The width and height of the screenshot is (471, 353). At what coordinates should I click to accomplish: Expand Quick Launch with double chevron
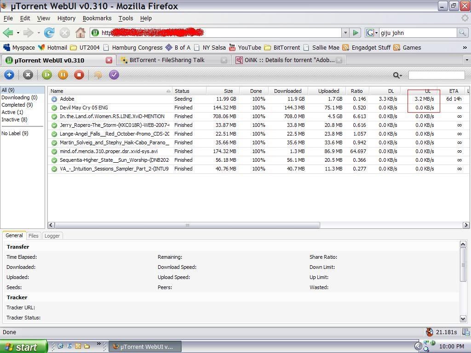(98, 344)
